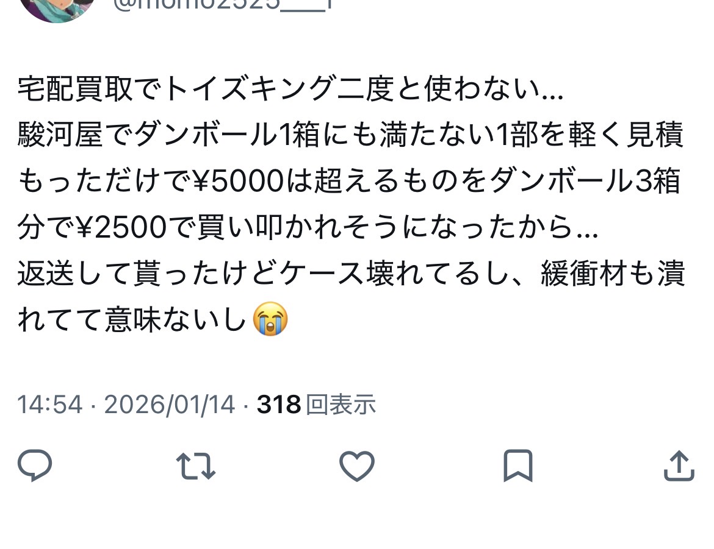Bookmark this post with the bookmark icon

[x=517, y=466]
